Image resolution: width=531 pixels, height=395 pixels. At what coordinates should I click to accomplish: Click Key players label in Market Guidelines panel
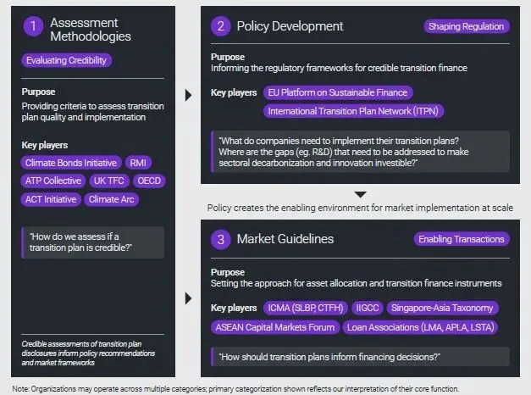tap(234, 308)
